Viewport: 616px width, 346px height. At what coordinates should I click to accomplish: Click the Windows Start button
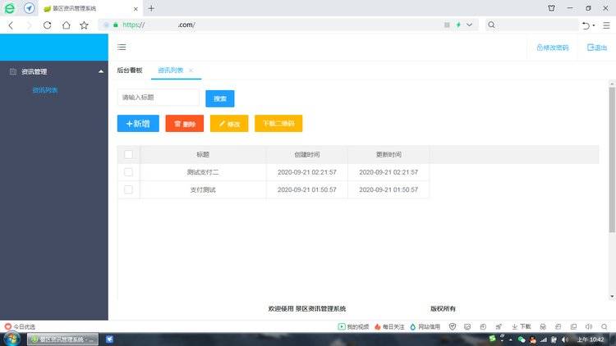[x=11, y=339]
